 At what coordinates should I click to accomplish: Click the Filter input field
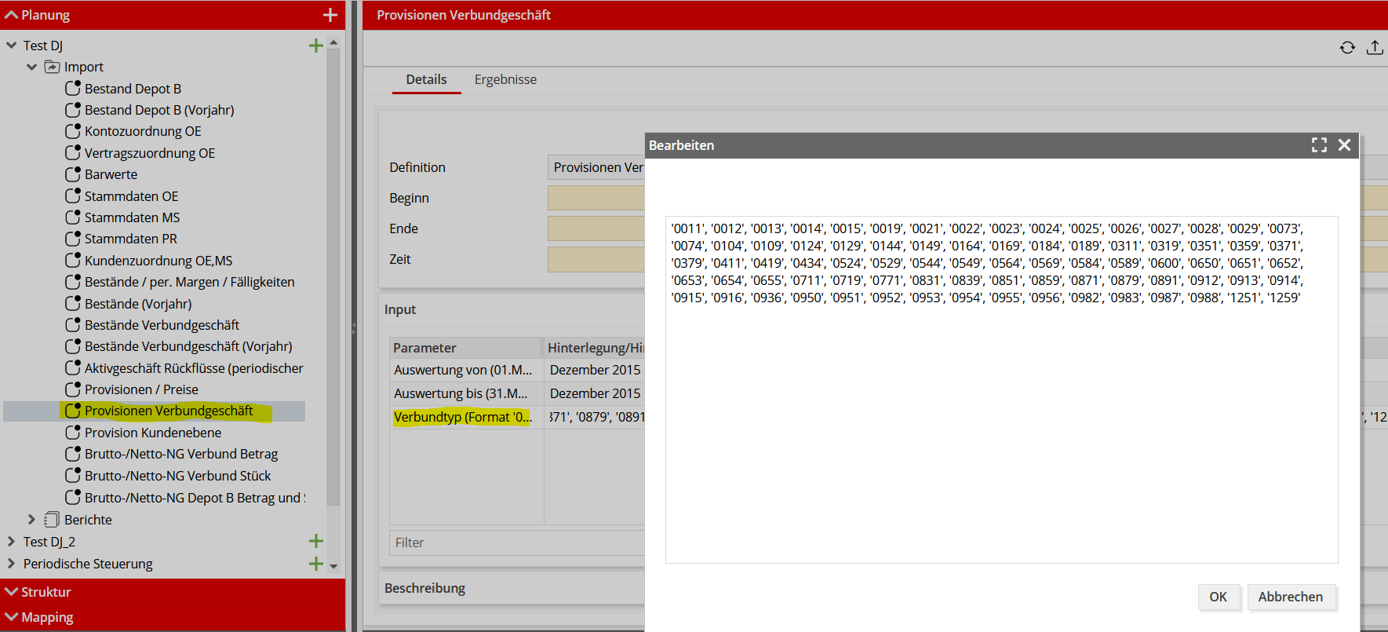(x=517, y=542)
